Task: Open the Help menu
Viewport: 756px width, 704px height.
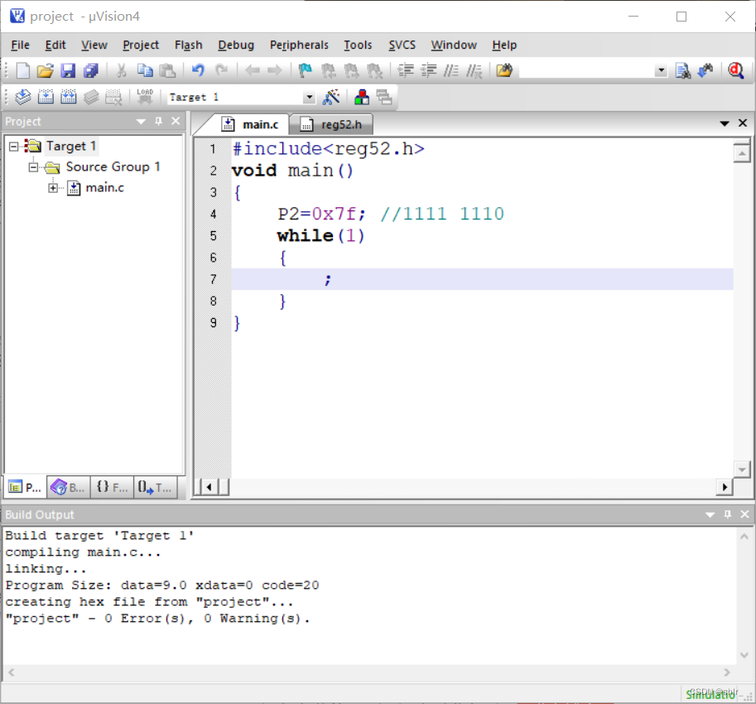Action: (504, 45)
